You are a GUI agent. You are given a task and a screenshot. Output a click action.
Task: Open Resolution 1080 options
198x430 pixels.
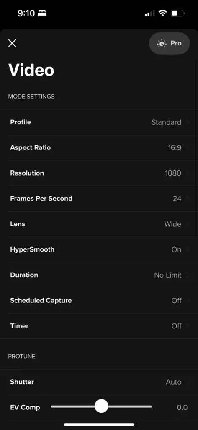pyautogui.click(x=99, y=173)
